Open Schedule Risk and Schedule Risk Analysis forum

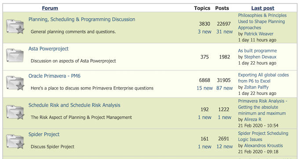coord(74,105)
